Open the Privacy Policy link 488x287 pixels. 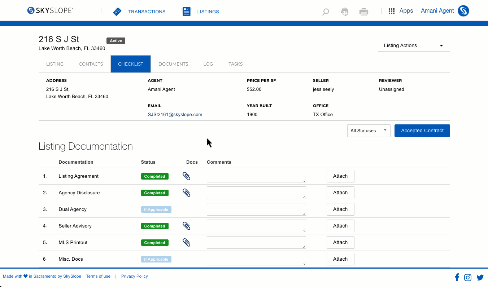(x=135, y=276)
